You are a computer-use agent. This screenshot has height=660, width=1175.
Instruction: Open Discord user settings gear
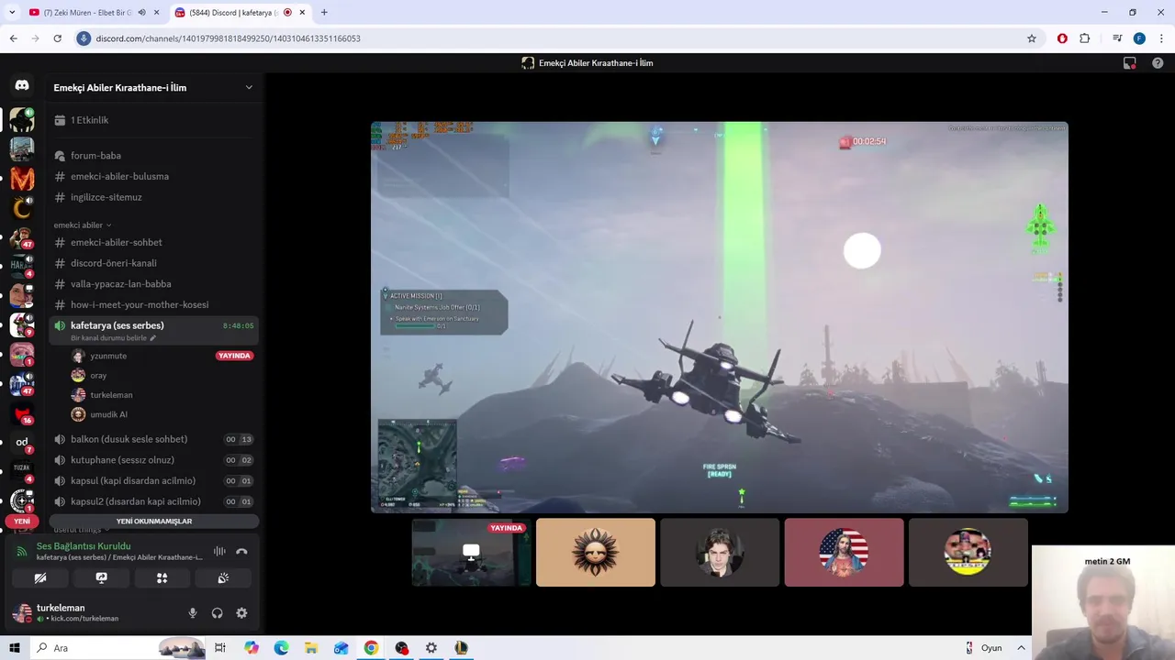(241, 613)
